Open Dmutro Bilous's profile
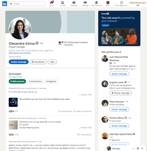The height and width of the screenshot is (151, 147). (117, 118)
